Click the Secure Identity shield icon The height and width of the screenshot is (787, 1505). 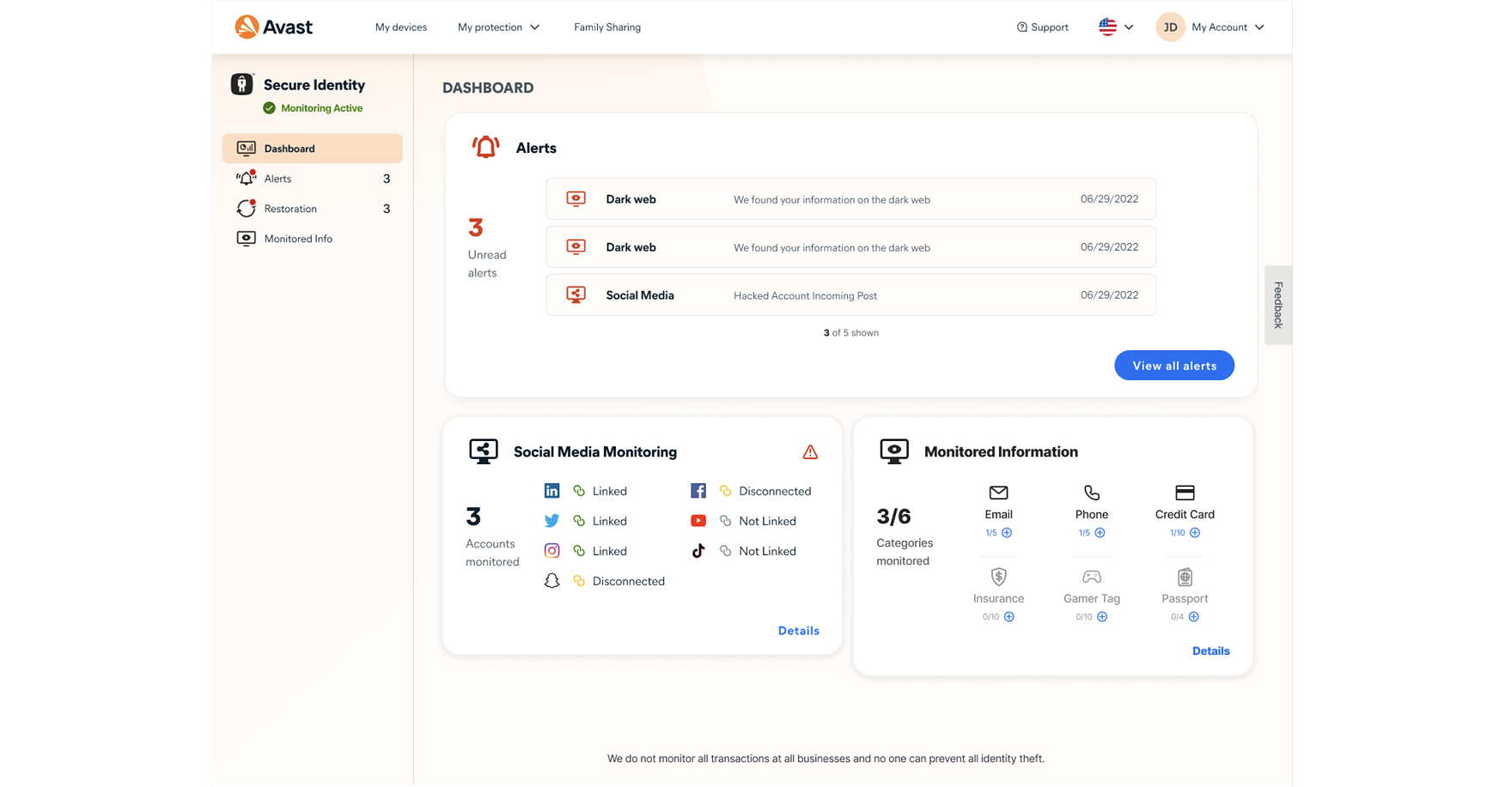coord(242,84)
